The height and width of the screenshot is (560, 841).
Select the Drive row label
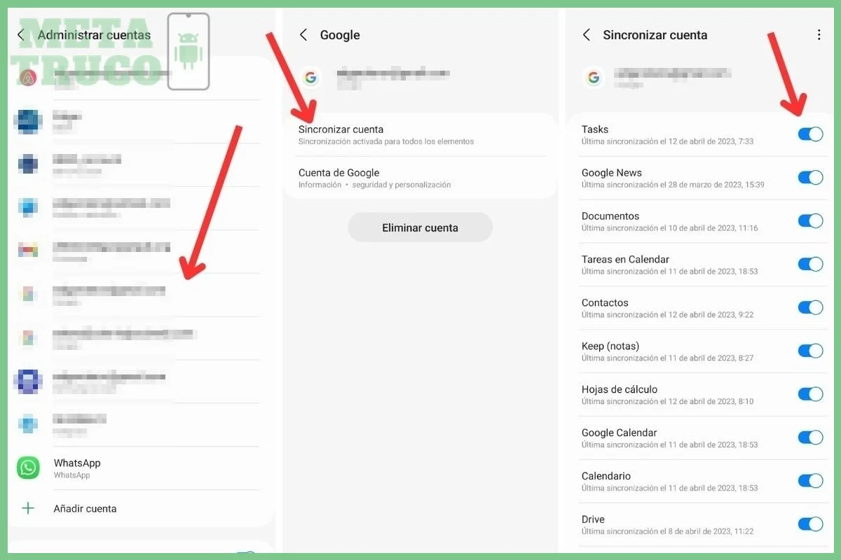(593, 520)
